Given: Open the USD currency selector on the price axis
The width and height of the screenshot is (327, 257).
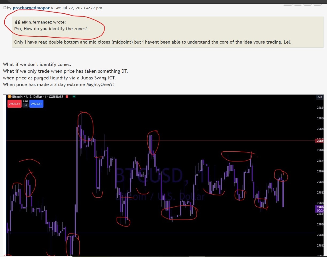Looking at the screenshot, I should pos(319,97).
